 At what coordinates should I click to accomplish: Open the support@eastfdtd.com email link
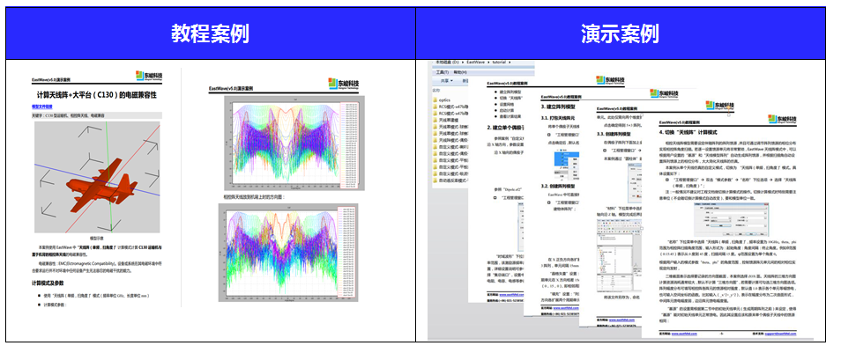click(778, 334)
